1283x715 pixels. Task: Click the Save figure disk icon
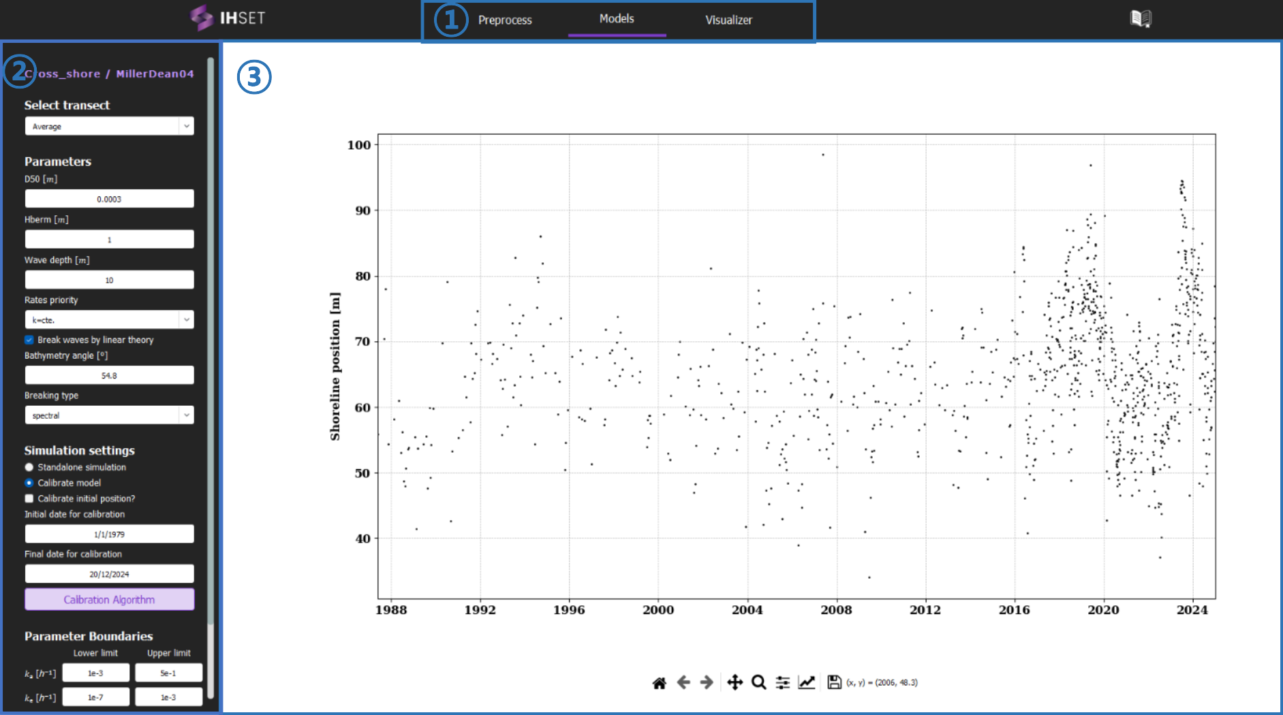(834, 682)
